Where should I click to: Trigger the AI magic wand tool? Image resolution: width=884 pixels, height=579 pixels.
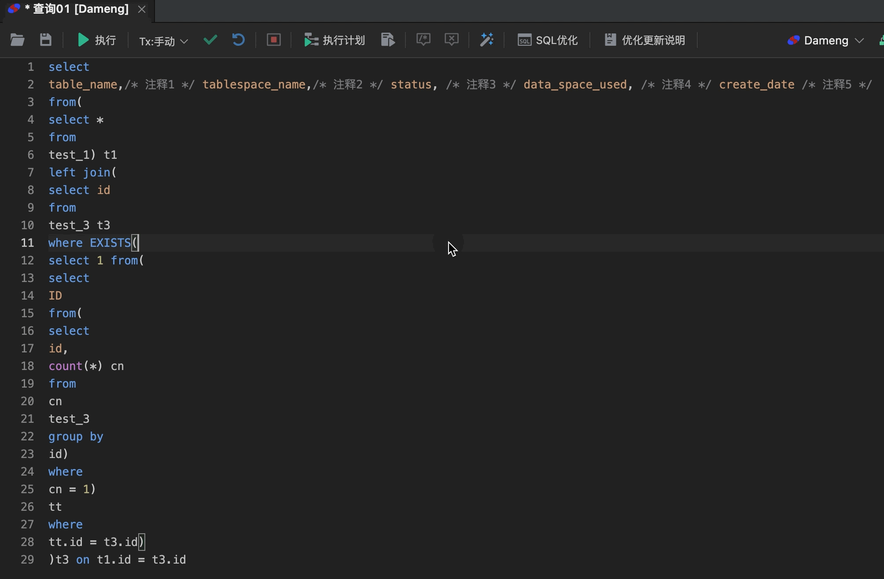point(487,40)
